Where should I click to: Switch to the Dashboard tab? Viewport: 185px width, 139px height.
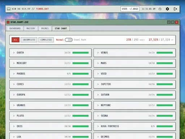[15, 29]
